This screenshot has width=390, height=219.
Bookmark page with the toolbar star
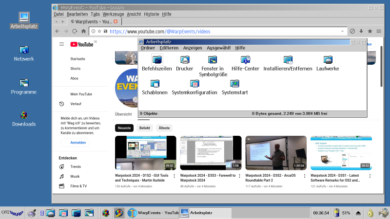tap(370, 31)
